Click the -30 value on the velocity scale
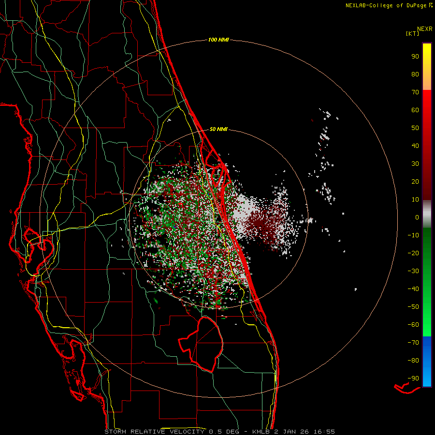Viewport: 435px width, 435px height. click(413, 271)
